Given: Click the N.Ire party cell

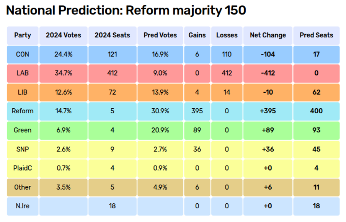Looking at the screenshot, I should coord(23,206).
